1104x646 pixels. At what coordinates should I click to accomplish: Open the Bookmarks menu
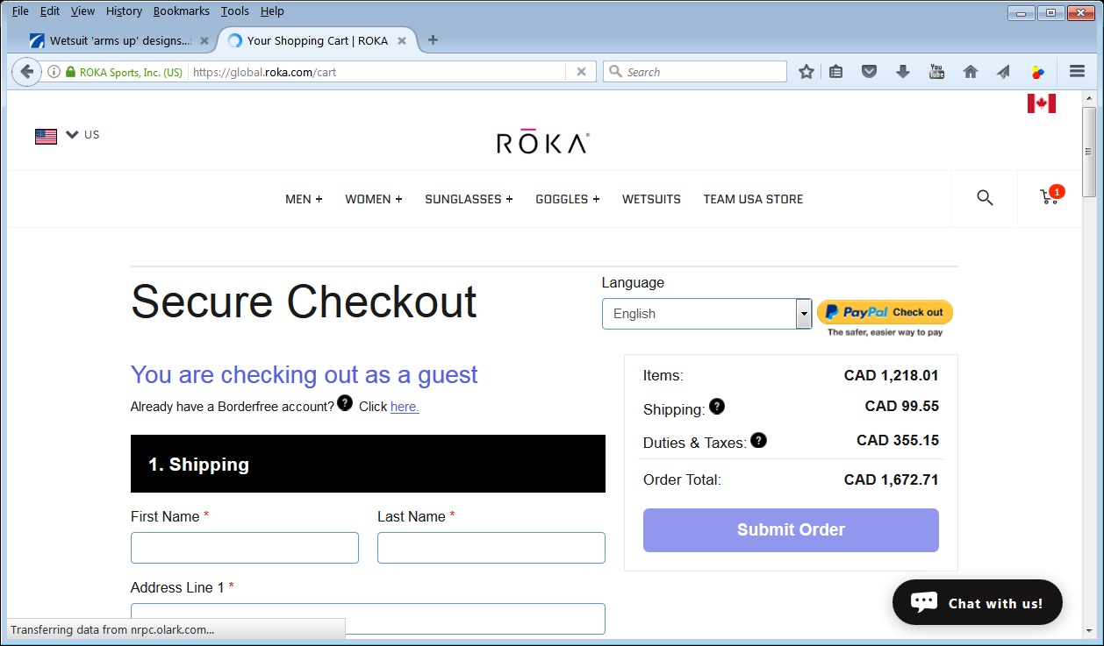point(182,11)
